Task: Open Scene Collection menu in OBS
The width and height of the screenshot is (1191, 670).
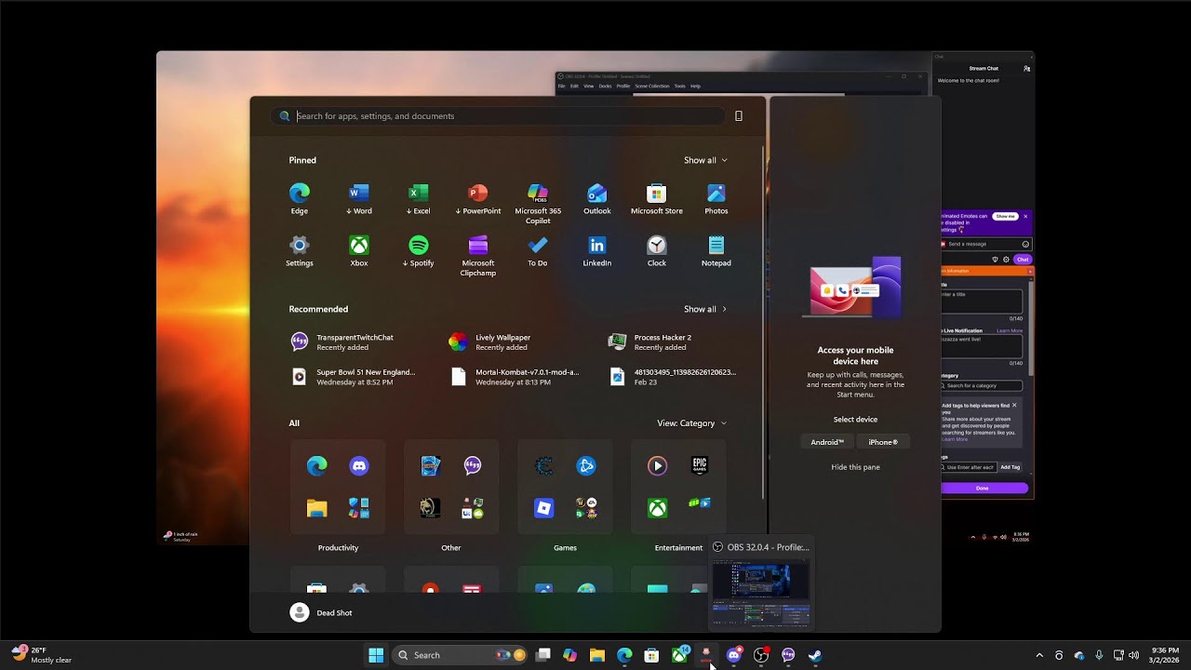Action: pos(651,86)
